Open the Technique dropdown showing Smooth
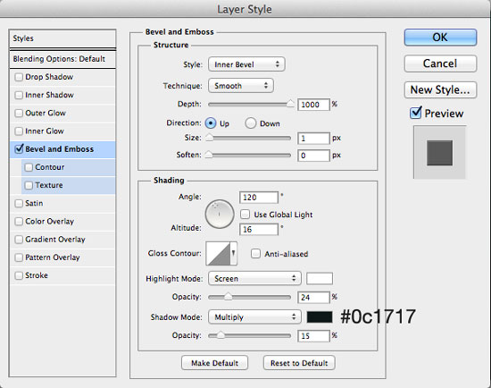 click(241, 86)
